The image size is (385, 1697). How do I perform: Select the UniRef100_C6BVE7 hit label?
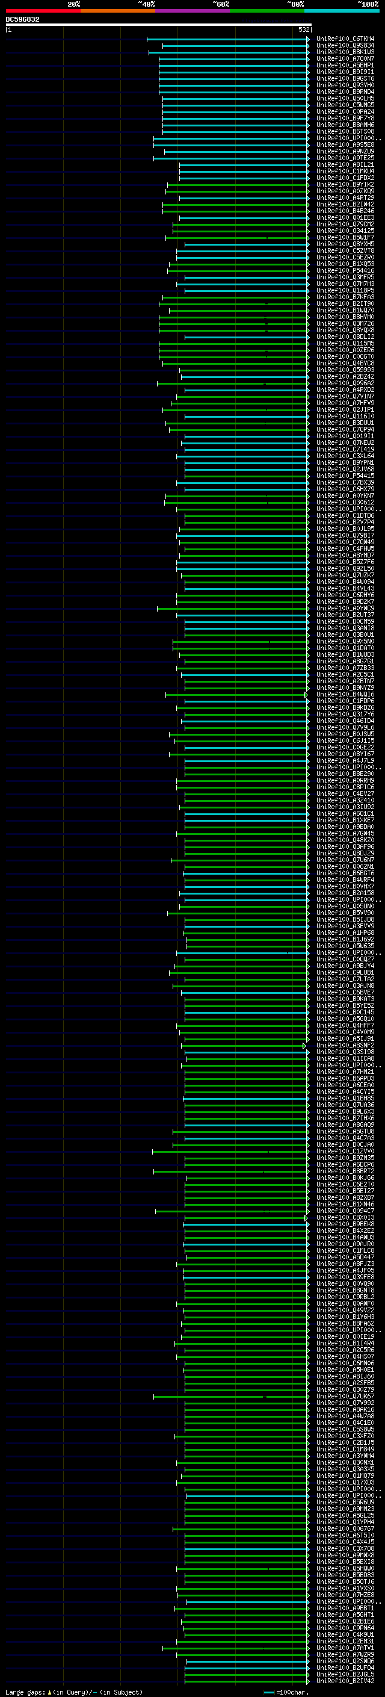coord(345,992)
